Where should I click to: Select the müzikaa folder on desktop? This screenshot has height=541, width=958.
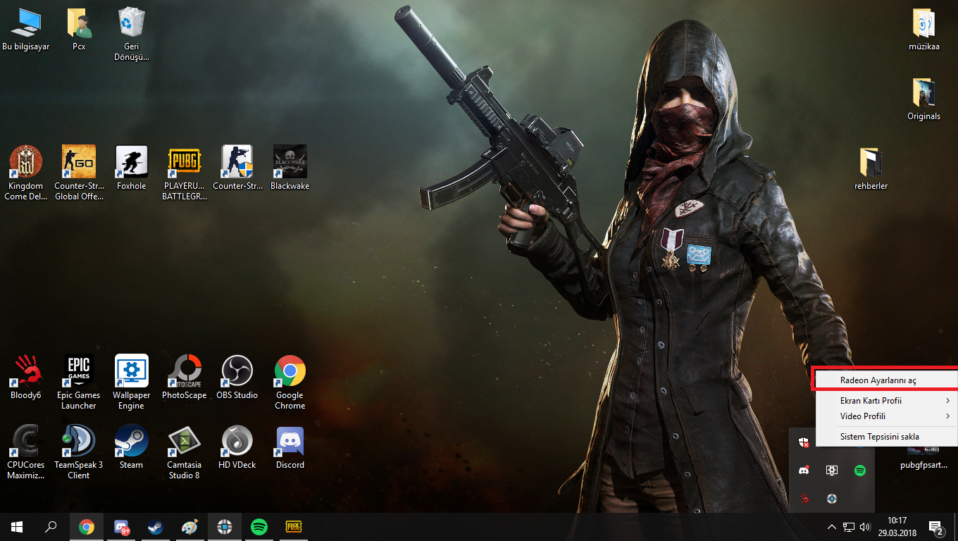[x=924, y=30]
